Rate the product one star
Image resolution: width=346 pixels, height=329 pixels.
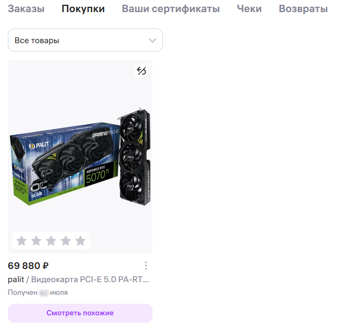pos(22,241)
